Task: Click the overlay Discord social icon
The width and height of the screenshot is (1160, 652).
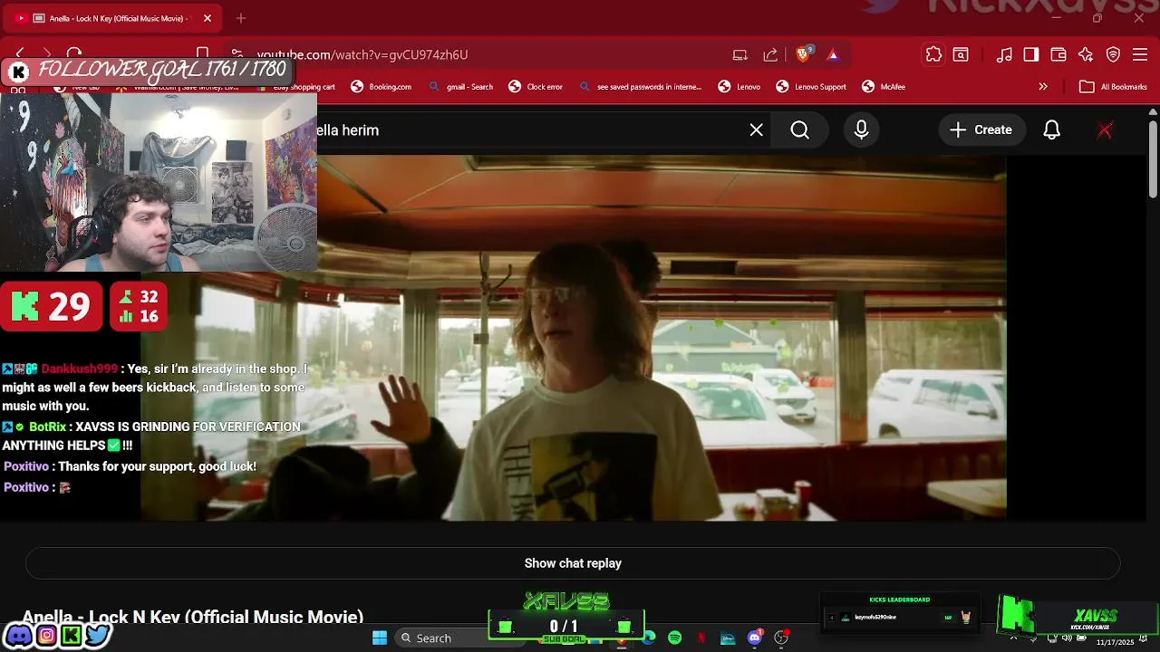Action: [x=18, y=636]
